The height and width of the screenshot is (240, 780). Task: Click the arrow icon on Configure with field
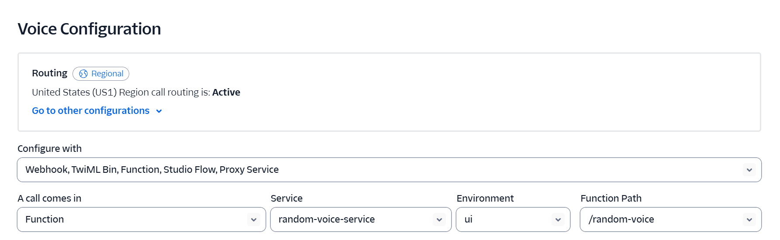(x=749, y=170)
